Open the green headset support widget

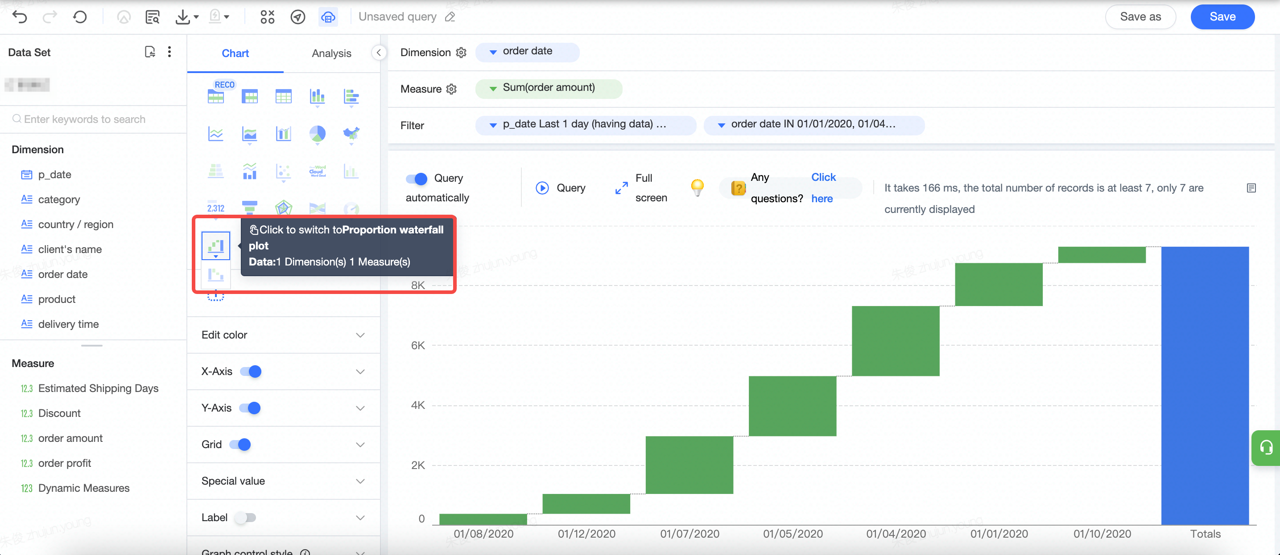pyautogui.click(x=1266, y=447)
